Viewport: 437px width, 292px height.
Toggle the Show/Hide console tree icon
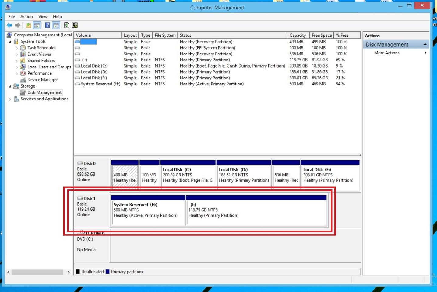point(37,25)
